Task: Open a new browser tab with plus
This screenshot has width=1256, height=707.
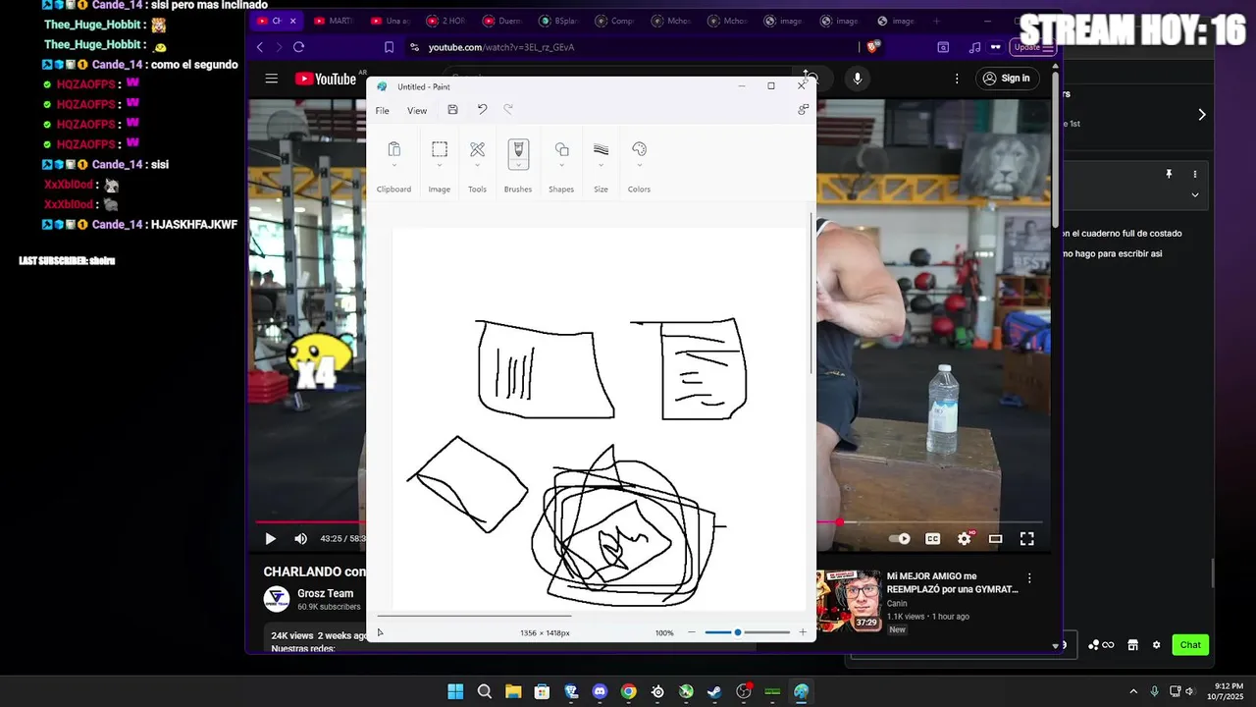Action: coord(936,21)
